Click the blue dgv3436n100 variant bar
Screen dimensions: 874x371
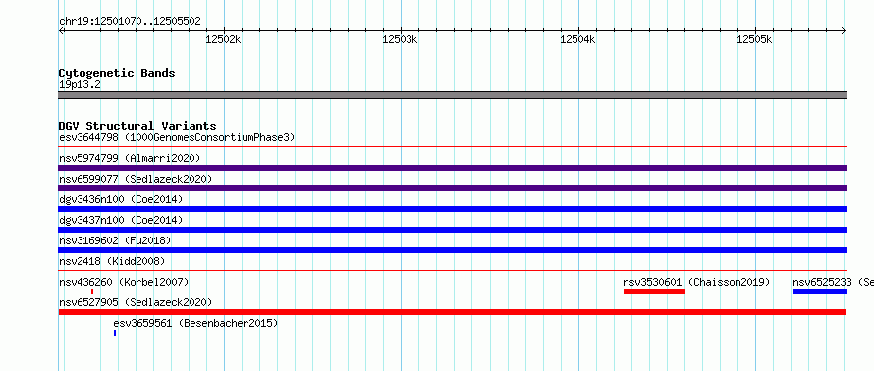[452, 209]
